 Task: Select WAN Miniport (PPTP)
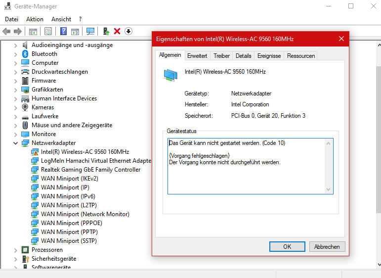pos(69,232)
